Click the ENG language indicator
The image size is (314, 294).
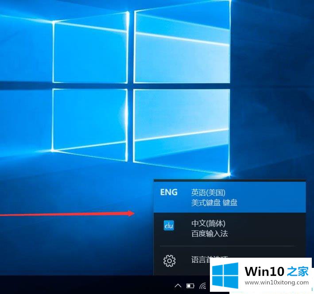pos(169,192)
